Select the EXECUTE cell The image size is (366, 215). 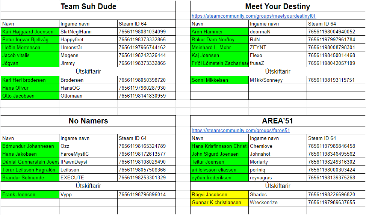click(x=88, y=178)
